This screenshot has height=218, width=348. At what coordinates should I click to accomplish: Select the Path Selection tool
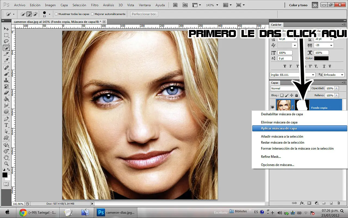click(6, 131)
